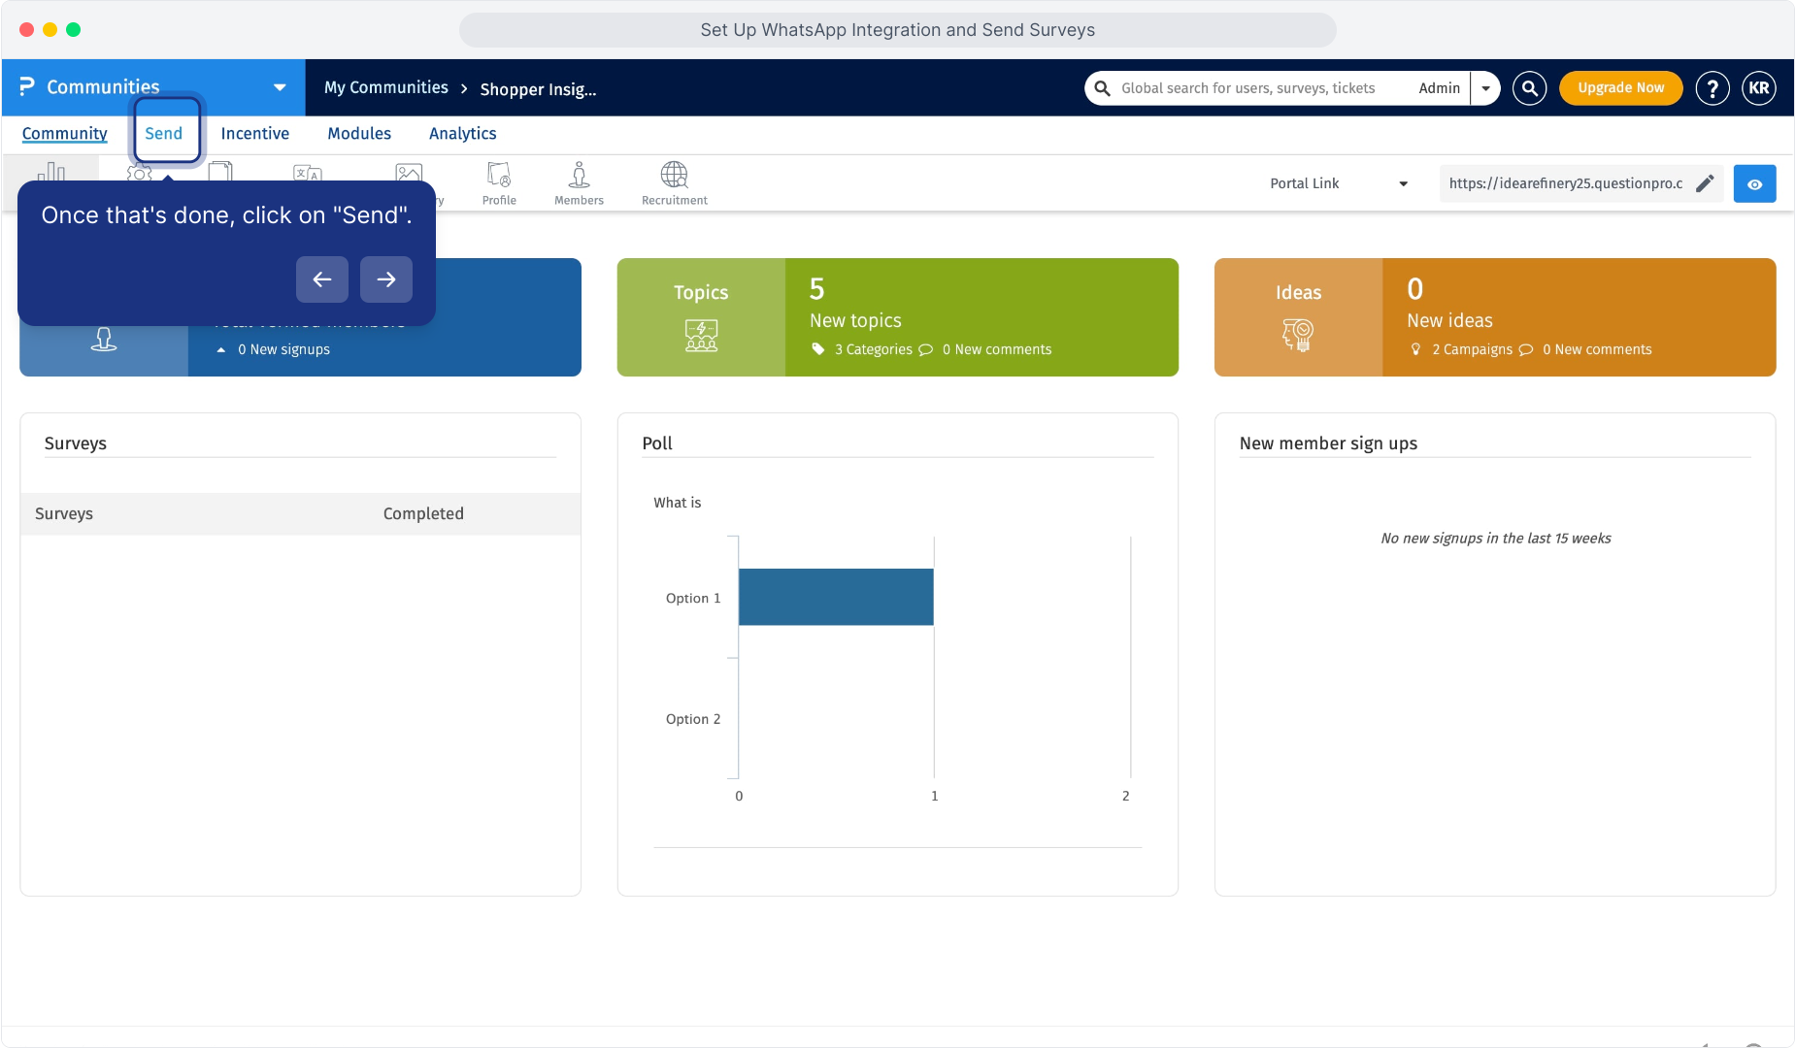
Task: Click the 2 Campaigns link
Action: (1473, 349)
